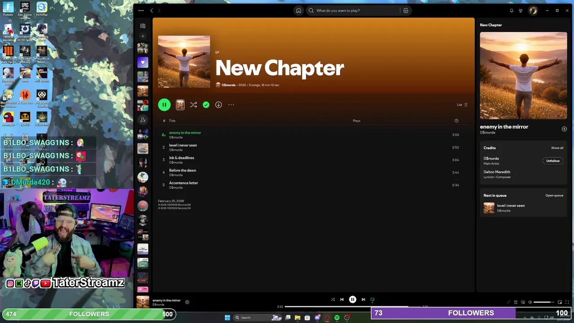Go back with the left arrow
The width and height of the screenshot is (574, 323).
[x=152, y=10]
